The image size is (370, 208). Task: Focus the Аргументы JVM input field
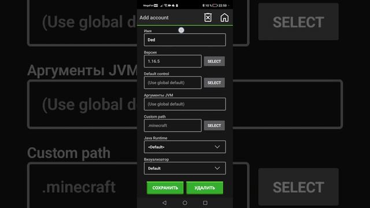coord(185,104)
